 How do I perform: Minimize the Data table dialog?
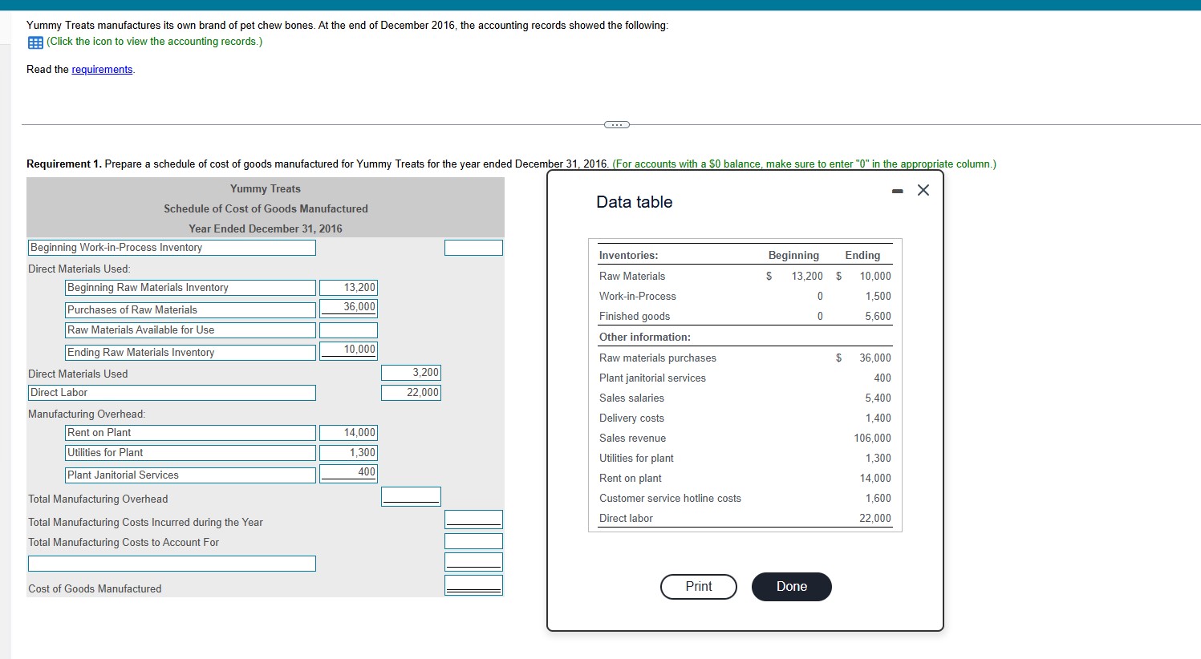(898, 191)
